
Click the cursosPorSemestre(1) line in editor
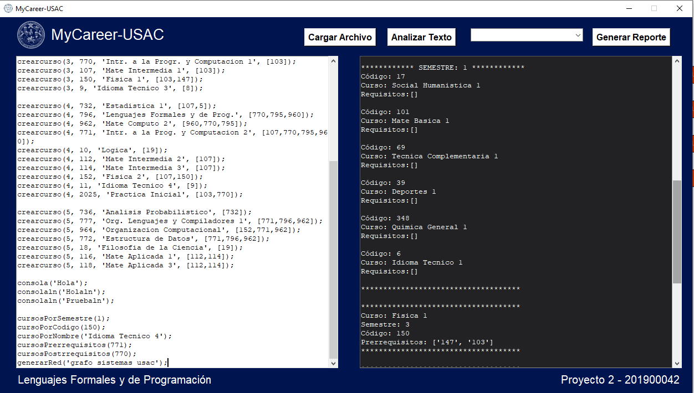pos(64,318)
